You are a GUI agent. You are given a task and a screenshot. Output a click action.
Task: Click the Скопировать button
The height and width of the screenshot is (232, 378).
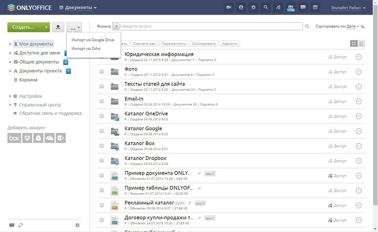pyautogui.click(x=204, y=43)
